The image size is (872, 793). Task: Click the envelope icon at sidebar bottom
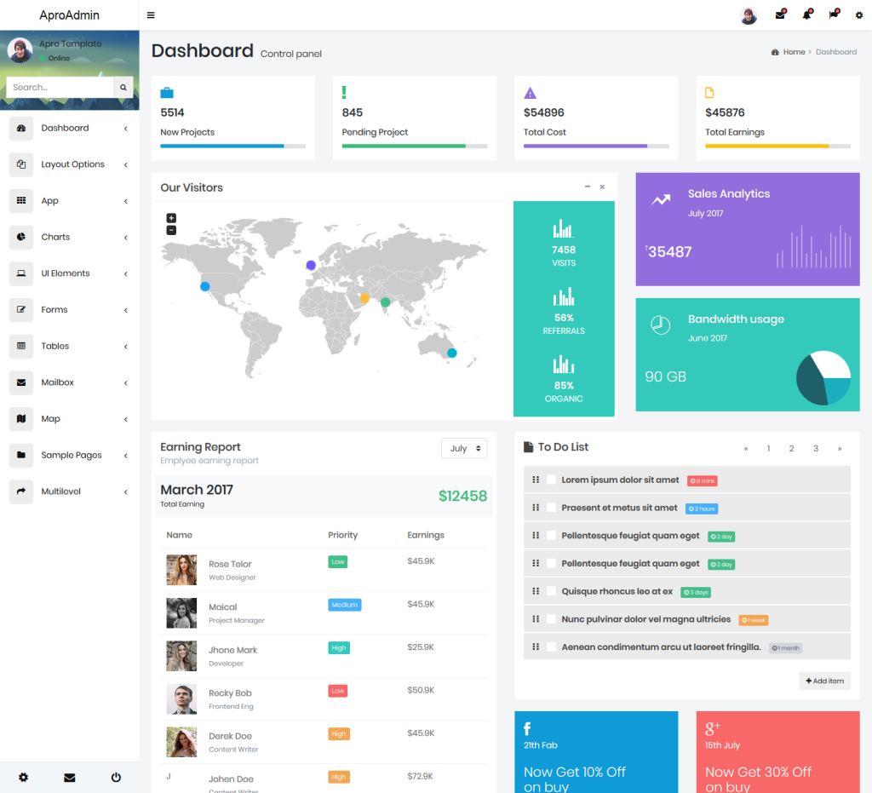tap(69, 777)
